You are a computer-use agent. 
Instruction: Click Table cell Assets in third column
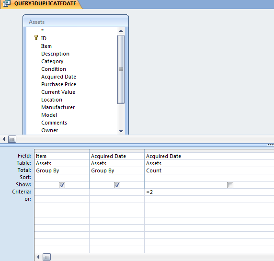tap(209, 163)
